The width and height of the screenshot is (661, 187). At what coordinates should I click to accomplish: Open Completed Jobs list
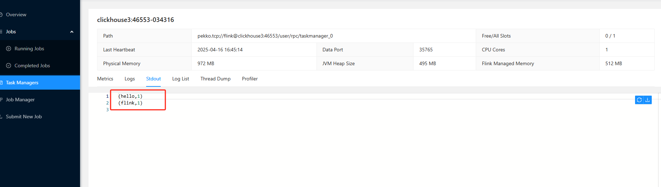click(x=32, y=66)
